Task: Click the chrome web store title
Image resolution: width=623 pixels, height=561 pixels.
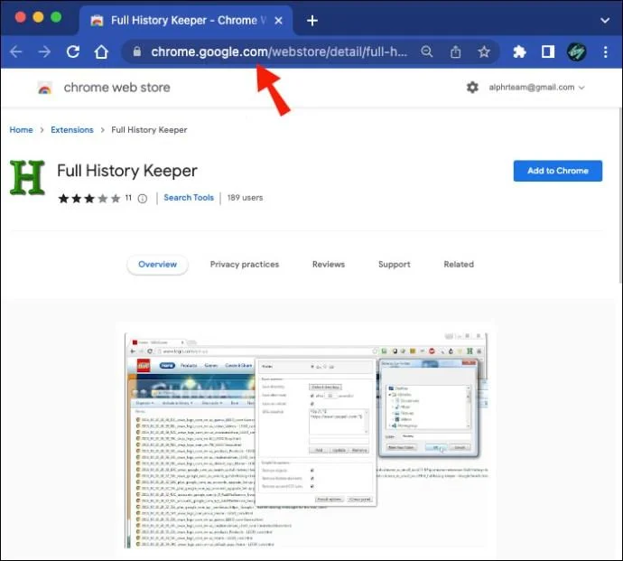Action: (116, 88)
